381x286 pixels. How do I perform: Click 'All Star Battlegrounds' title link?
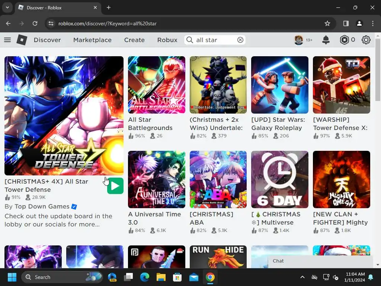150,124
